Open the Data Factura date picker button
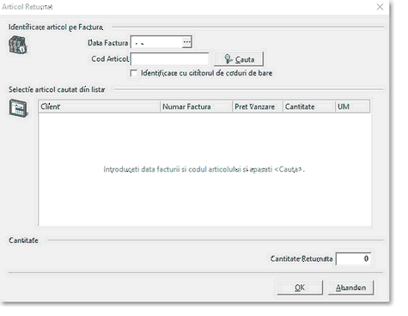408x316 pixels. pos(186,42)
